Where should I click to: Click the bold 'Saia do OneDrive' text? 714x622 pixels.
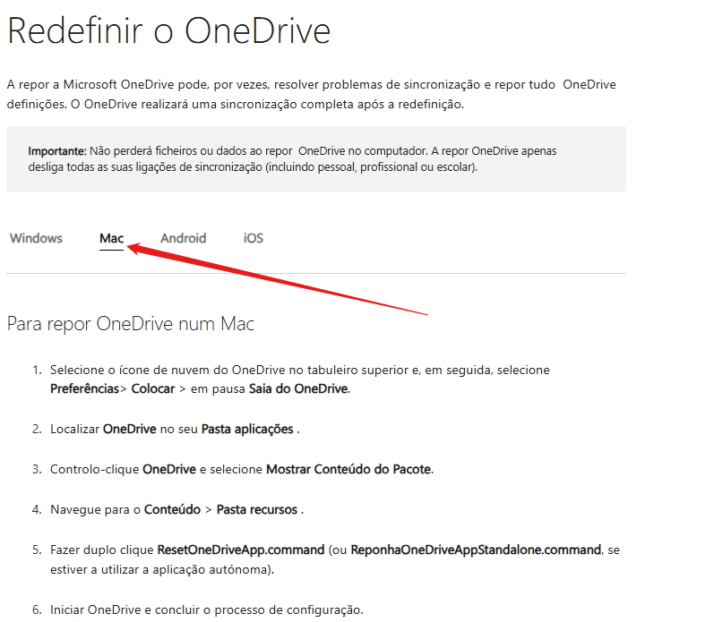[x=298, y=389]
